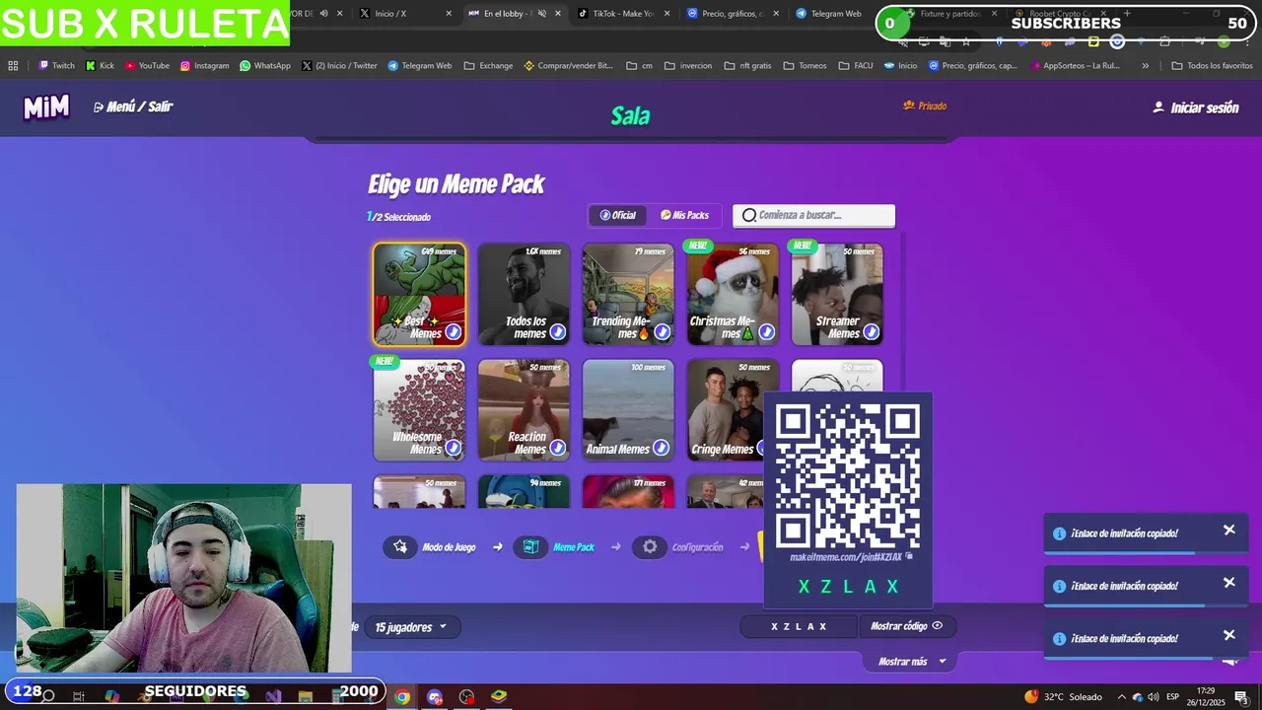Open the Kick bookmark
Viewport: 1262px width, 710px height.
[x=100, y=66]
